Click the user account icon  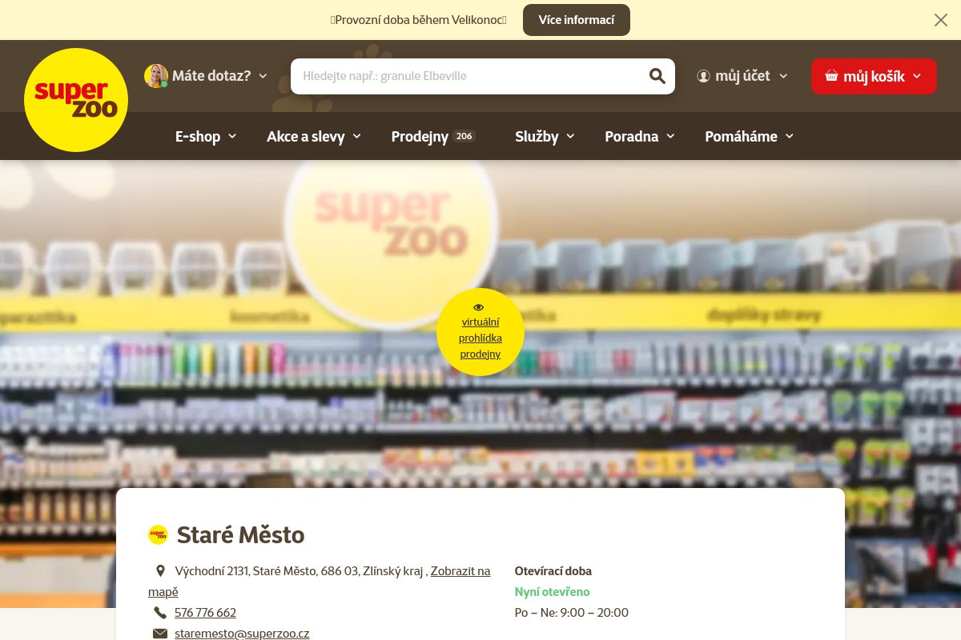point(704,76)
